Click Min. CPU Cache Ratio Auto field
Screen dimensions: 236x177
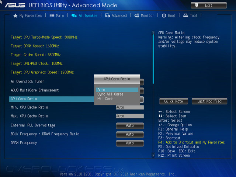[x=130, y=107]
